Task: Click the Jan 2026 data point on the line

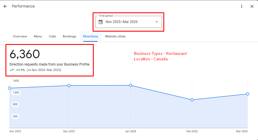Action: coord(131,85)
